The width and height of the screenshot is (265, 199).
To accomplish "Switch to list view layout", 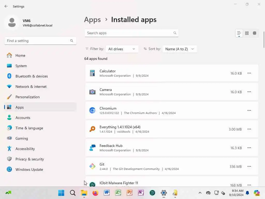I will (239, 33).
